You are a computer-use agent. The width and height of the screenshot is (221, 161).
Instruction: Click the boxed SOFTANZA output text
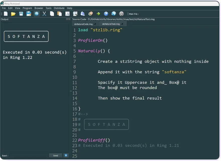tap(26, 36)
